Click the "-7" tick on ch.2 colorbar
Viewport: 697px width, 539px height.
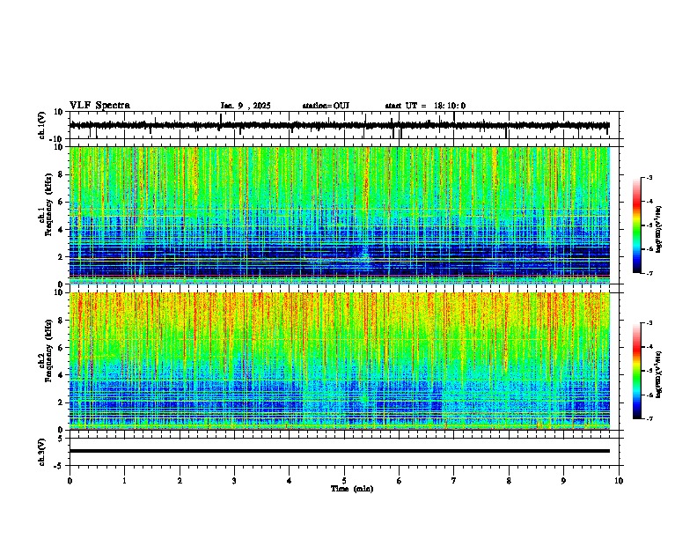[649, 418]
